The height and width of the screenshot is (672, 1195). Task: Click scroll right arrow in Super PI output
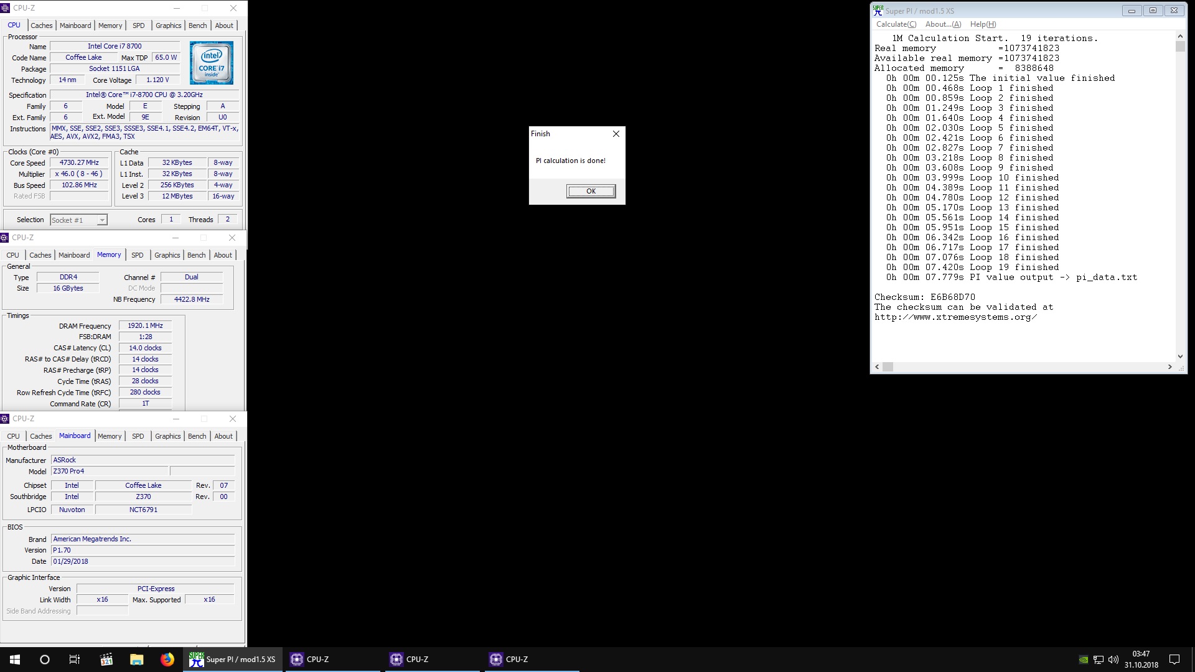1170,367
